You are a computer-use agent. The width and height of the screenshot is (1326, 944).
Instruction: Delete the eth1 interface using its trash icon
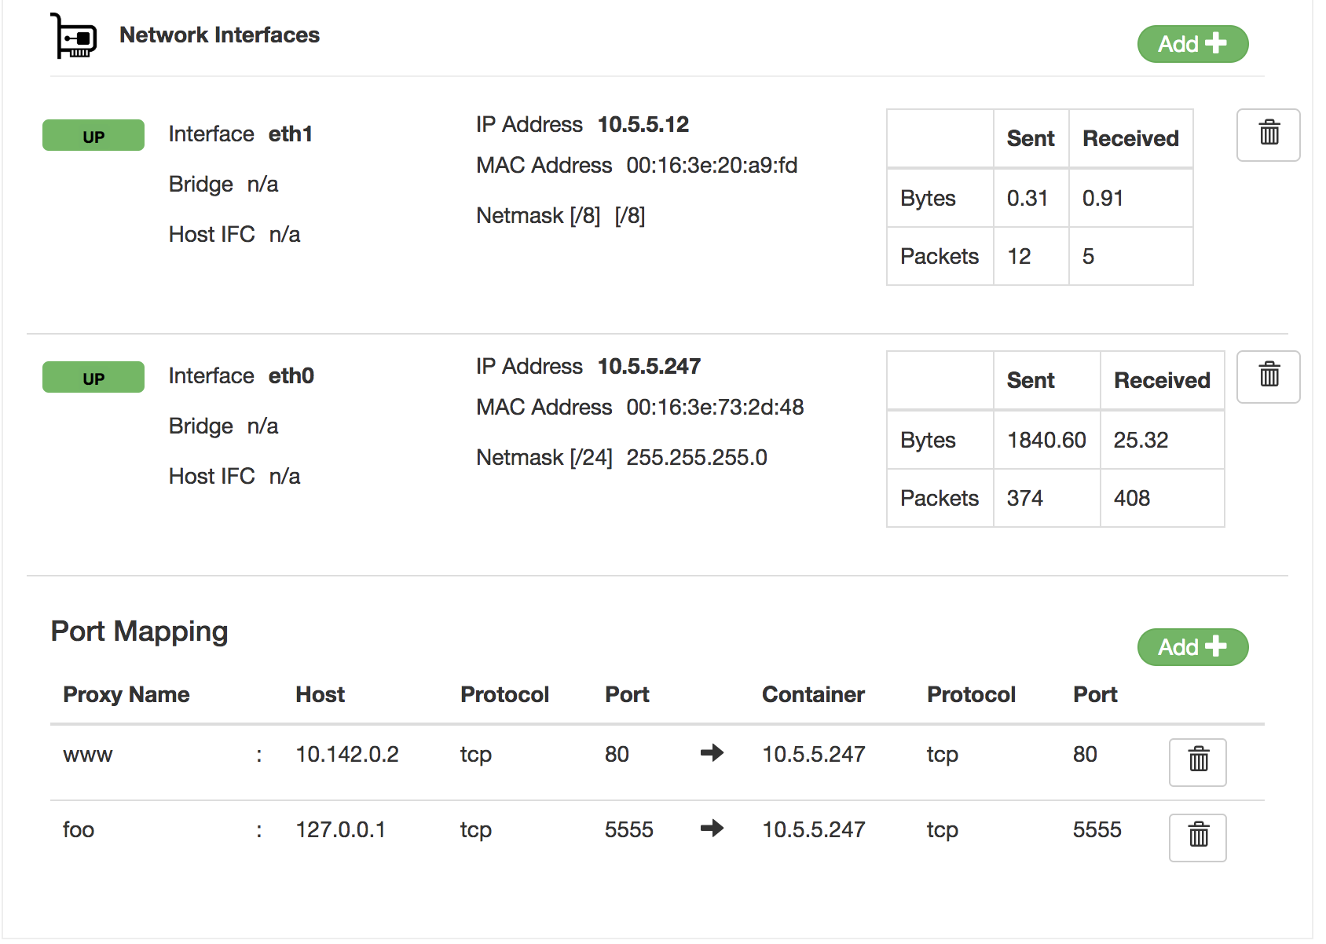click(x=1268, y=135)
